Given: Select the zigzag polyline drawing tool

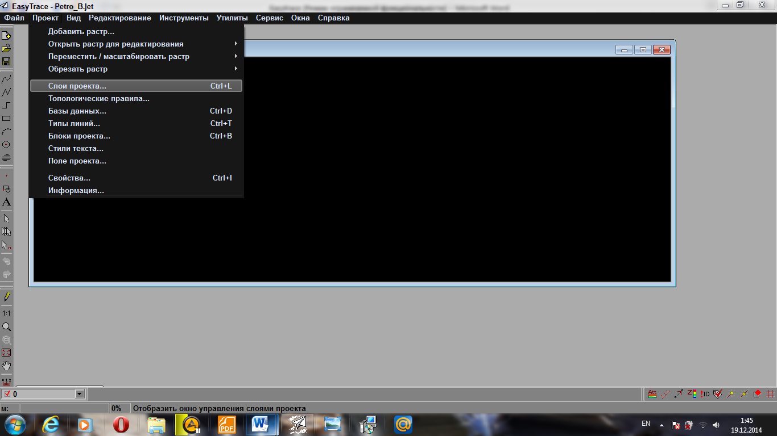Looking at the screenshot, I should 6,93.
